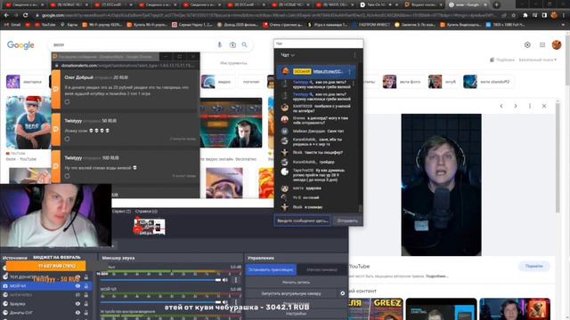This screenshot has width=570, height=320.
Task: Toggle lock on Донаты СНГ source
Action: [x=86, y=312]
